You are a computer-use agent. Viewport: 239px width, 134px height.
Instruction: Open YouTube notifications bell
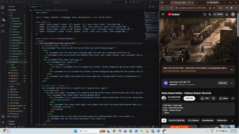point(227,14)
